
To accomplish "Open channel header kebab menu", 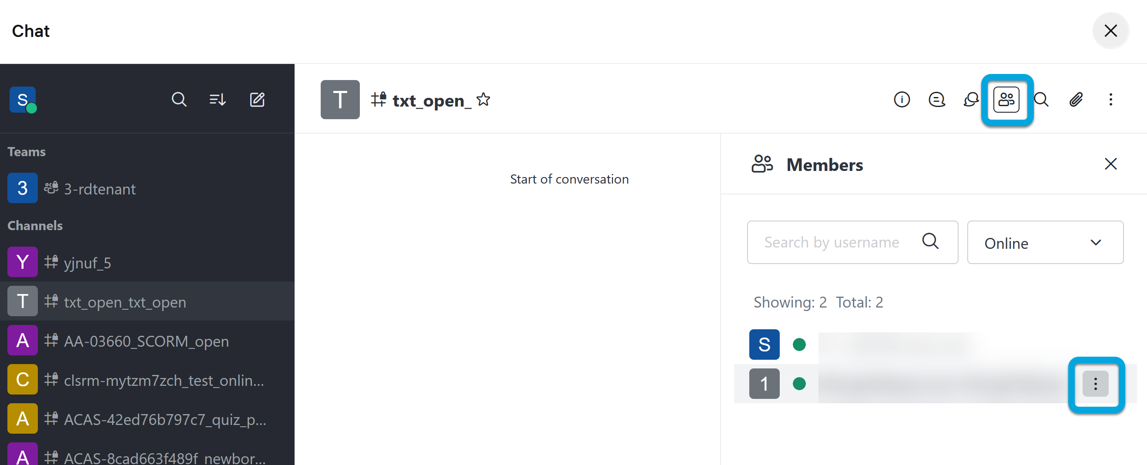I will tap(1110, 99).
